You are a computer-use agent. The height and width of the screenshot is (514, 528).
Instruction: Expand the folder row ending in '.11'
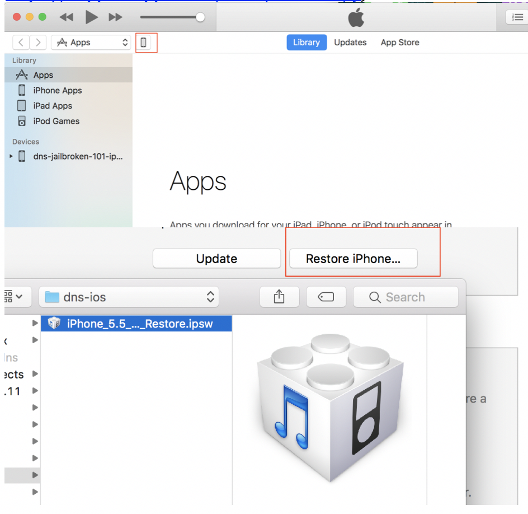(x=35, y=391)
